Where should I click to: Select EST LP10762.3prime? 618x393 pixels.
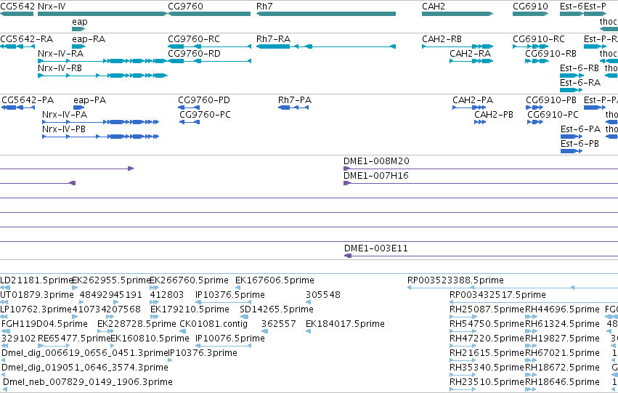click(36, 309)
